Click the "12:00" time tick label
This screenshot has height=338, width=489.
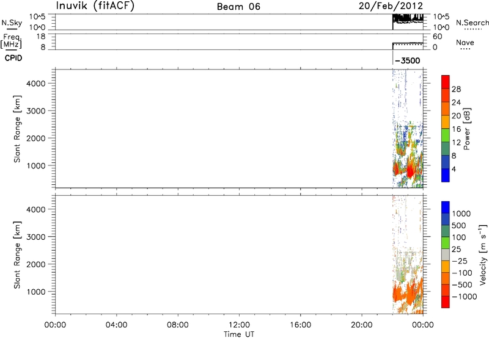pyautogui.click(x=239, y=325)
